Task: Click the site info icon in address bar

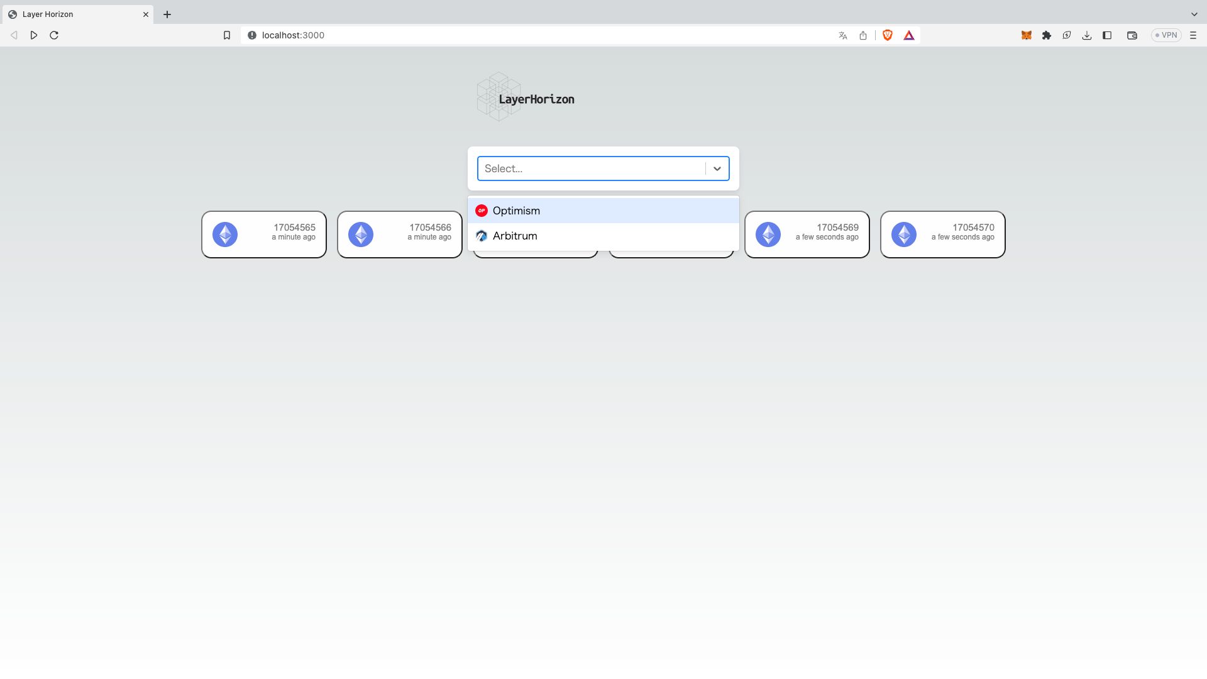Action: point(252,35)
